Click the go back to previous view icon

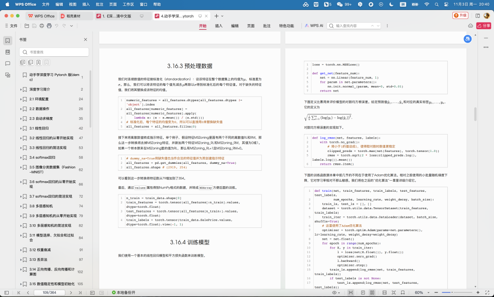pyautogui.click(x=92, y=292)
